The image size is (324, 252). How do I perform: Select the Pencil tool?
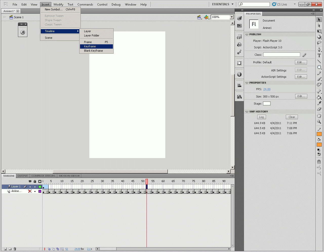[319, 73]
